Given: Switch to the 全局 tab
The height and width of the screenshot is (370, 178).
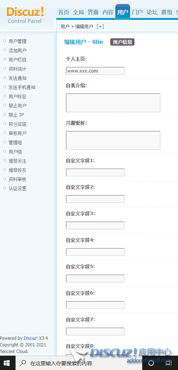Looking at the screenshot, I should coord(78,12).
